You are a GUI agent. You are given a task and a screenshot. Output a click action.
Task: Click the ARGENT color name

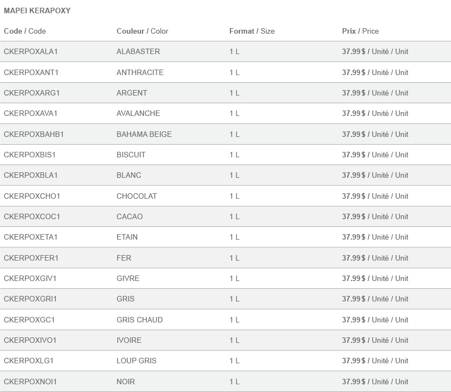(132, 93)
